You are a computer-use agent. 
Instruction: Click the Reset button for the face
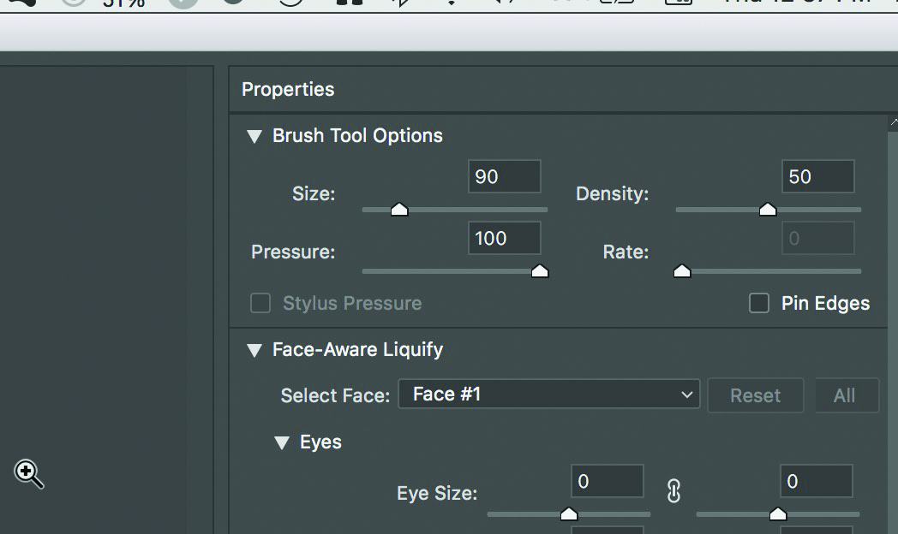pyautogui.click(x=755, y=395)
